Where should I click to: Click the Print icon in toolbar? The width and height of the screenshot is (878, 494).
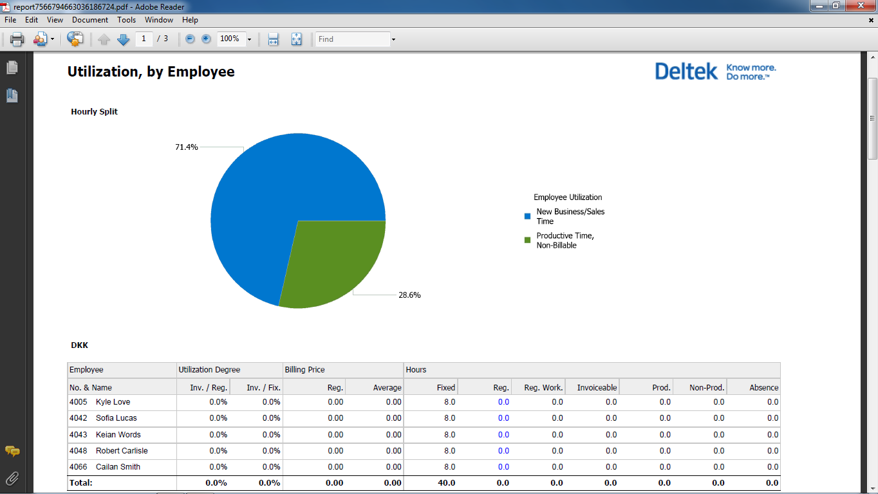17,39
